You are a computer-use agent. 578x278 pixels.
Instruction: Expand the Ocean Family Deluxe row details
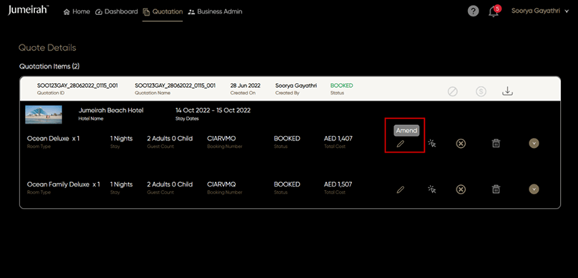[534, 189]
